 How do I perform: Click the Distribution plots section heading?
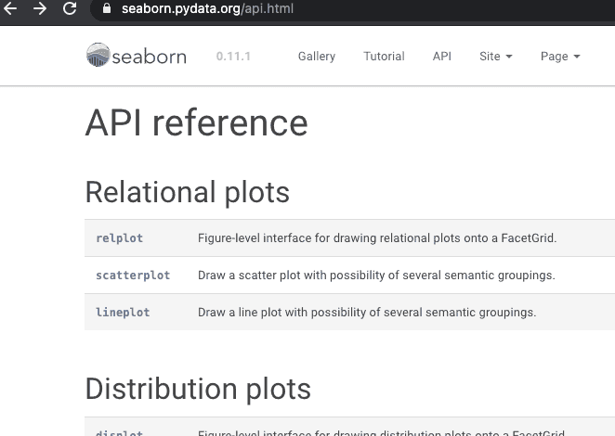point(197,388)
